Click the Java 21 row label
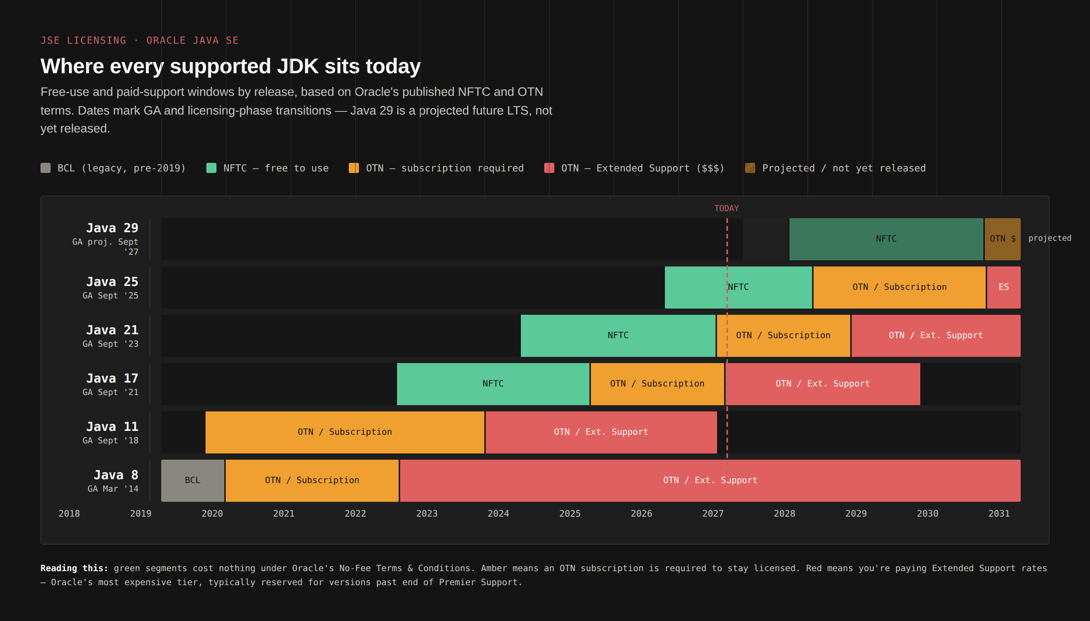 (112, 330)
